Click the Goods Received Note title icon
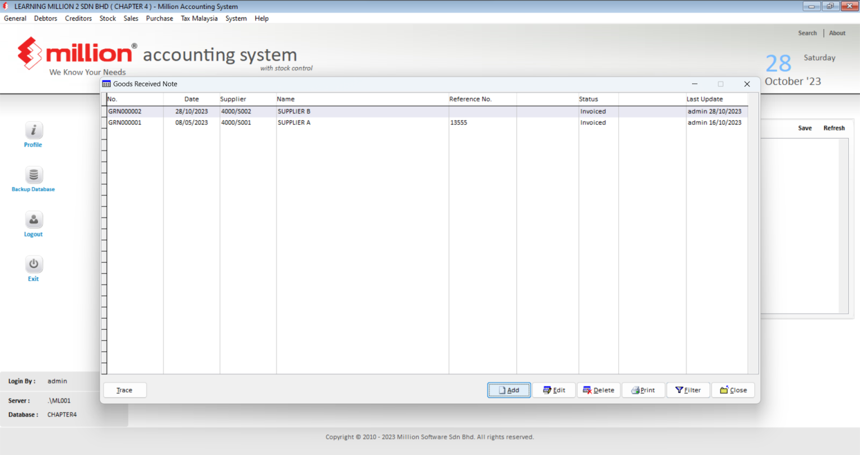Viewport: 860px width, 455px height. [106, 84]
